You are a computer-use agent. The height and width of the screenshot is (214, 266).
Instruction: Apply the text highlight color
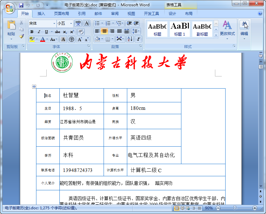[x=32, y=39]
